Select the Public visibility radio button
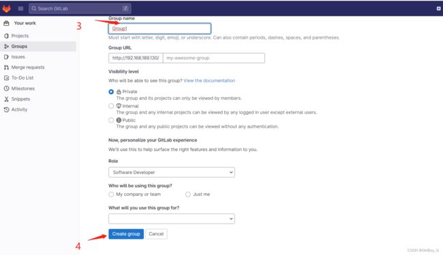Image resolution: width=443 pixels, height=255 pixels. click(111, 120)
